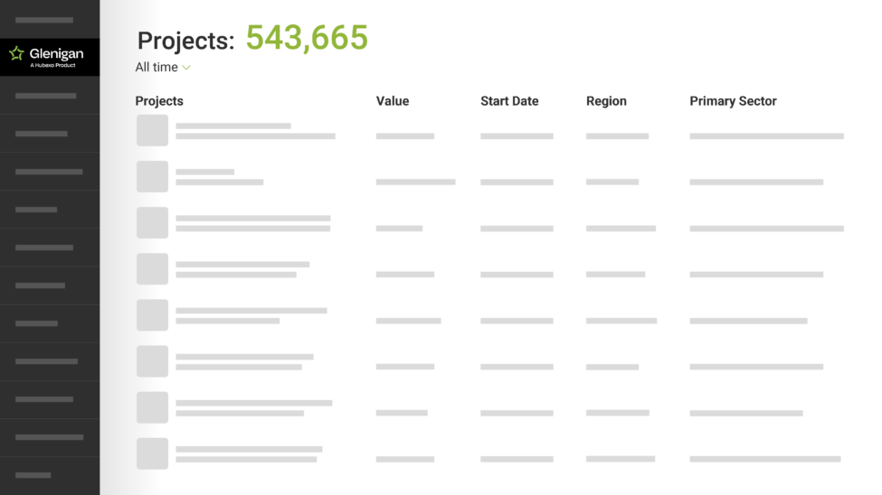
Task: Open the bottom-most sidebar menu item
Action: tap(33, 475)
